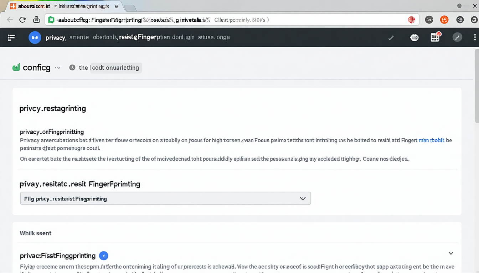Expand the conficg heading chevron
479x273 pixels.
(x=58, y=68)
